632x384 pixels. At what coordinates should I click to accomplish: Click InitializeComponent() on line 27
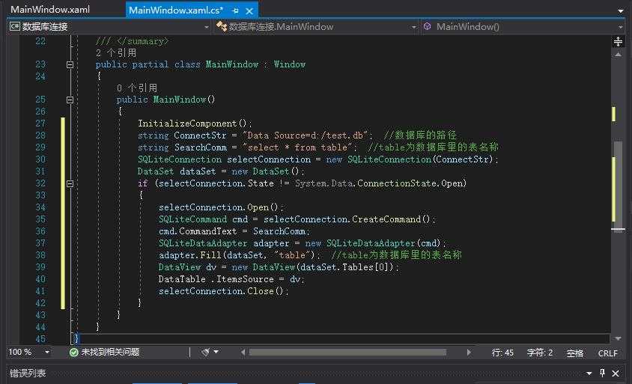tap(192, 124)
